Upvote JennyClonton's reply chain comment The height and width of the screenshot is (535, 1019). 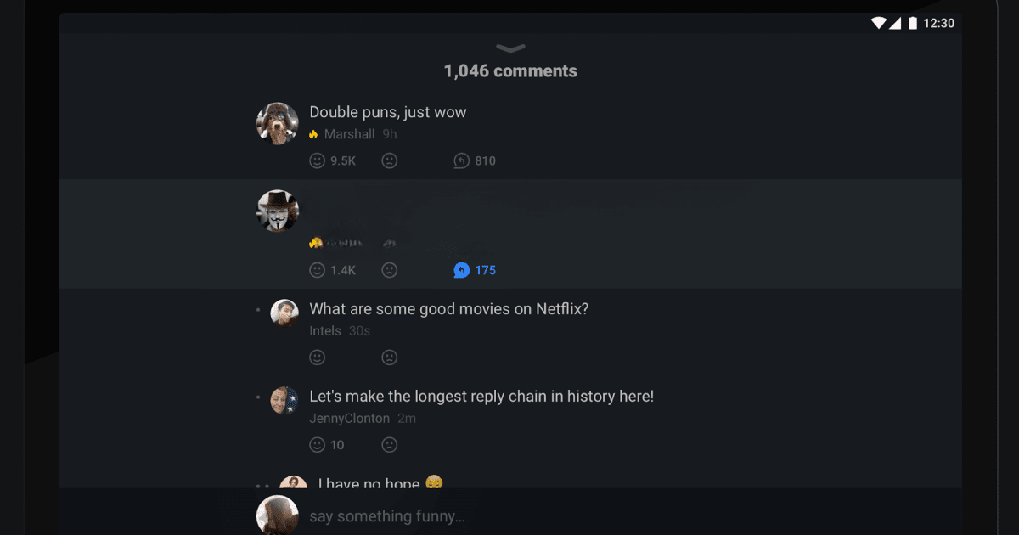[x=318, y=444]
